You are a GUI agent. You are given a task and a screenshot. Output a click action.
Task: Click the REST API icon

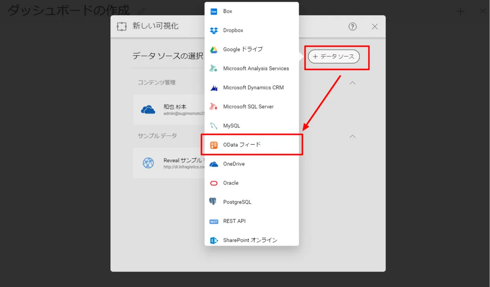point(214,221)
